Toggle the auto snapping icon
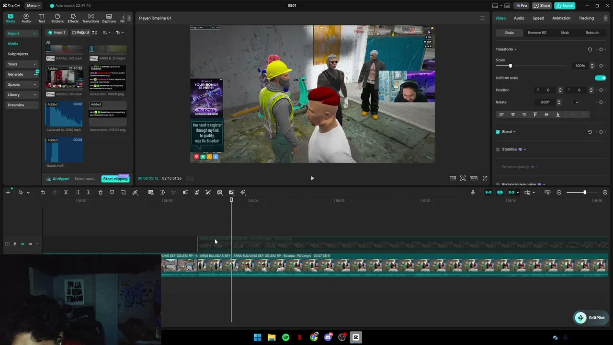The height and width of the screenshot is (345, 613). pos(499,192)
